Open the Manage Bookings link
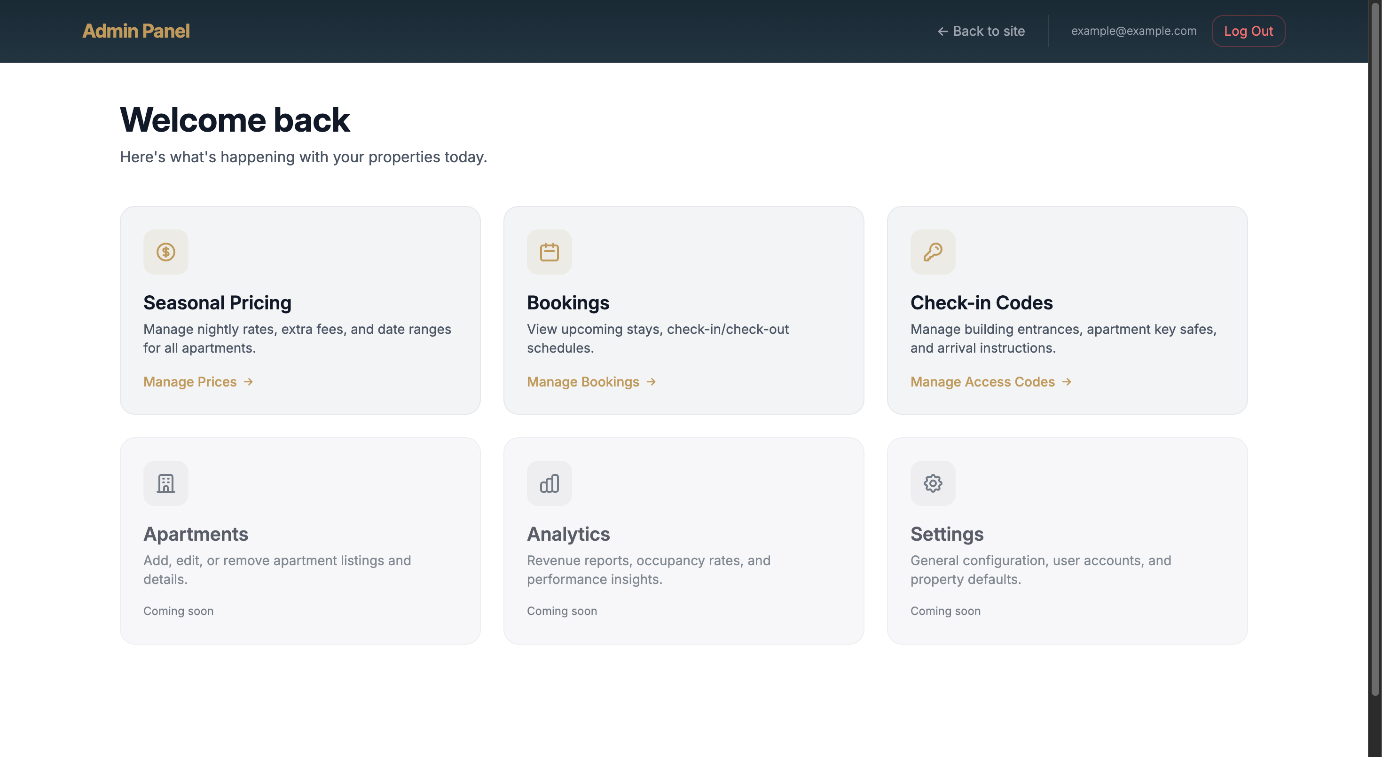Image resolution: width=1382 pixels, height=757 pixels. [591, 381]
